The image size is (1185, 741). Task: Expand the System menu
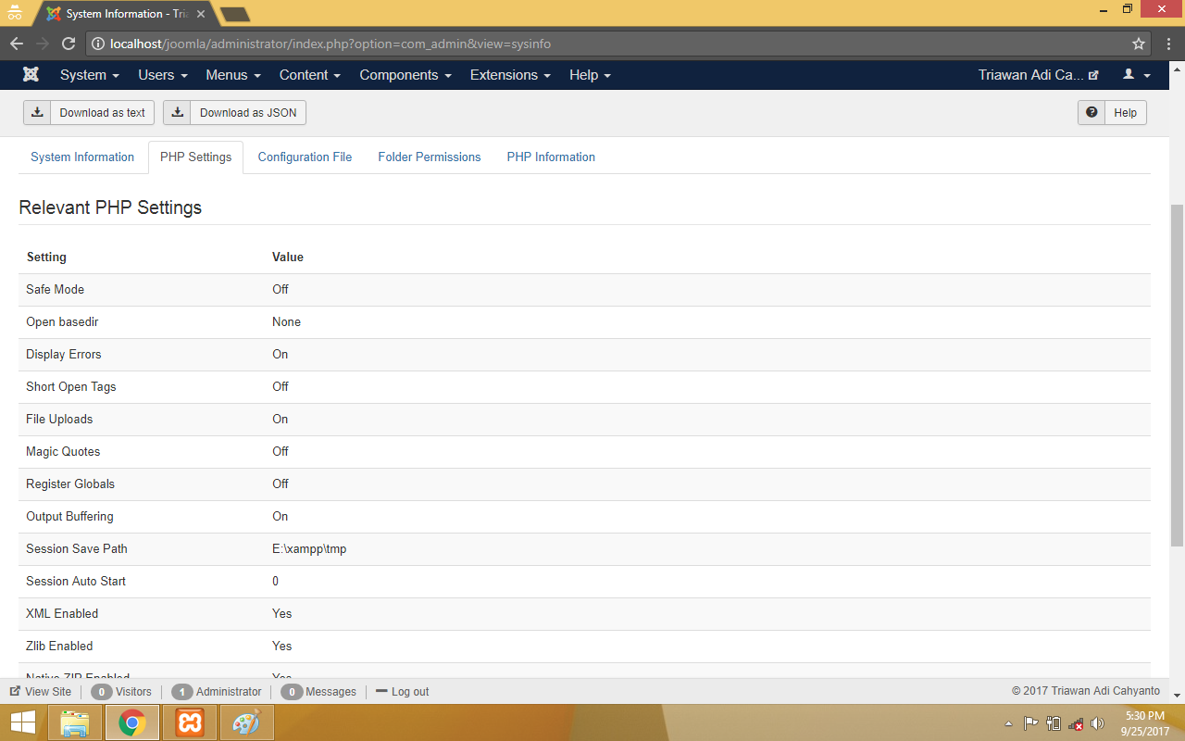90,75
